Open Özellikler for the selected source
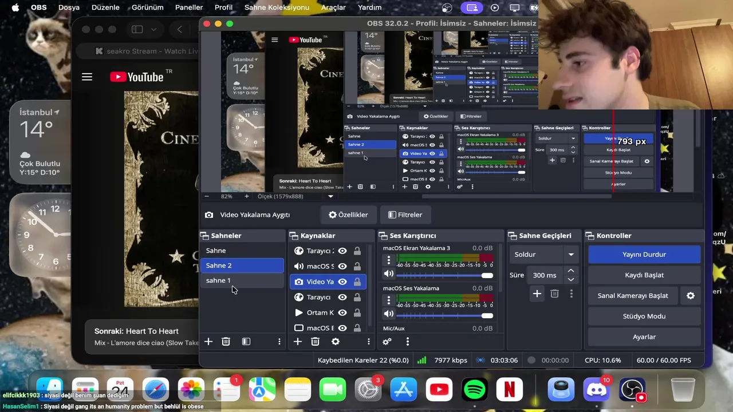The image size is (733, 412). coord(348,215)
